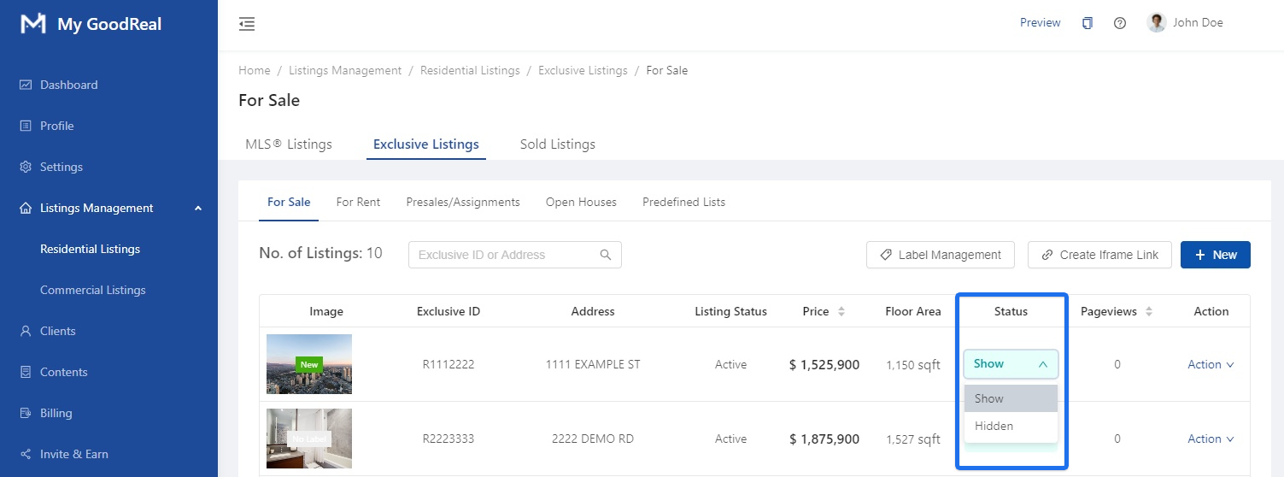Click the My GoodReal logo
This screenshot has height=477, width=1284.
pyautogui.click(x=33, y=24)
